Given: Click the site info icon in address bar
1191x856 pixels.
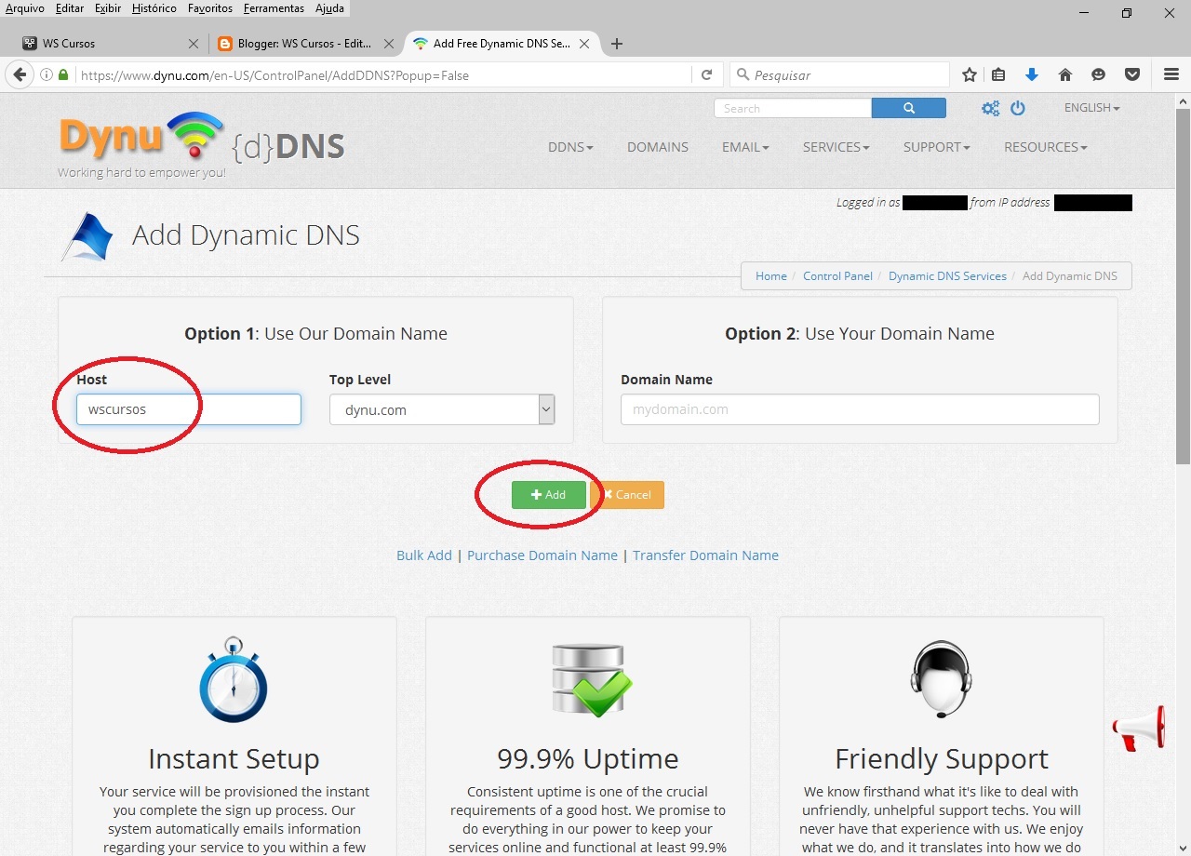Looking at the screenshot, I should [x=47, y=74].
